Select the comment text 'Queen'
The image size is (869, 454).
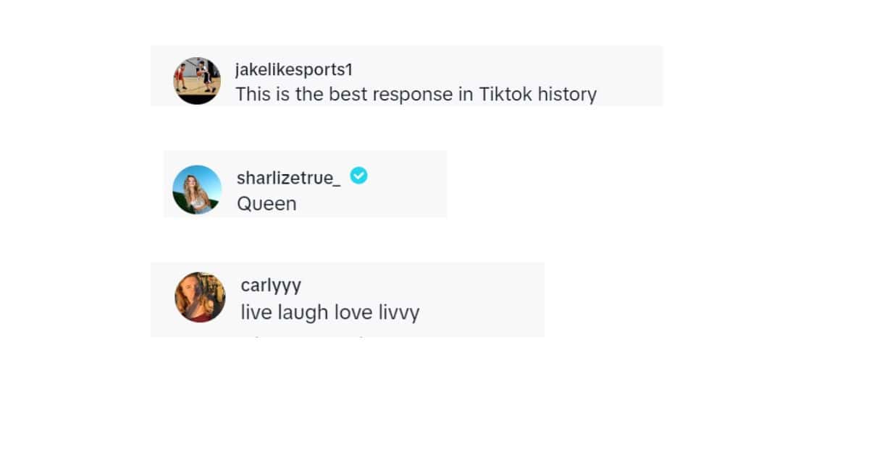266,203
